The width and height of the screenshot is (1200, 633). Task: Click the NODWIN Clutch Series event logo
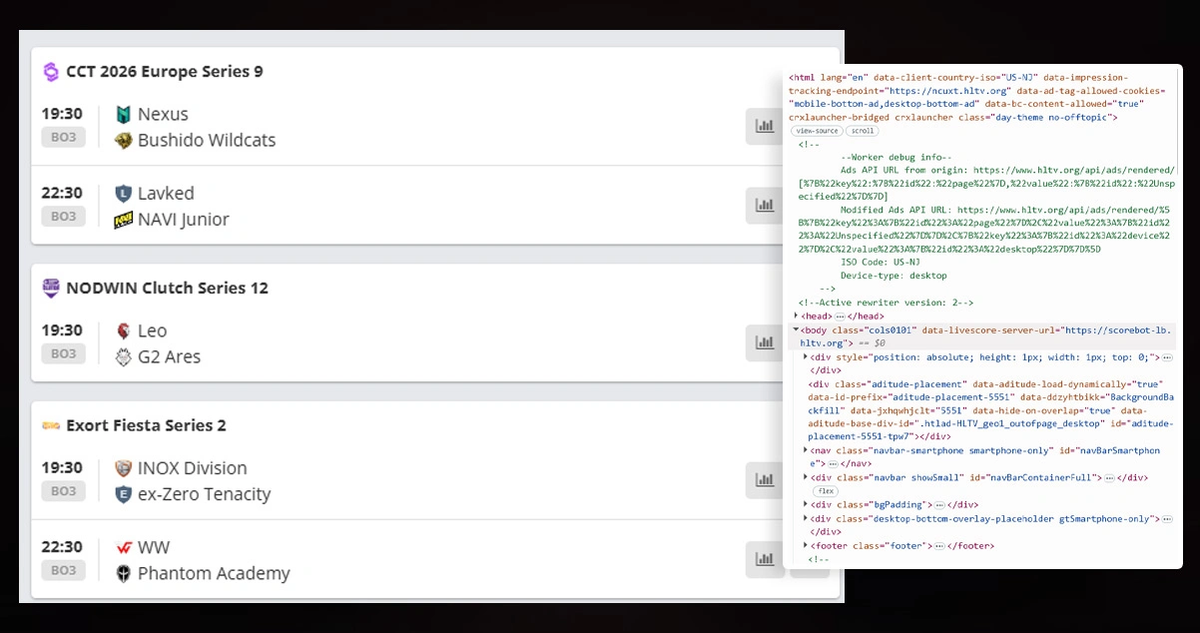[x=51, y=288]
